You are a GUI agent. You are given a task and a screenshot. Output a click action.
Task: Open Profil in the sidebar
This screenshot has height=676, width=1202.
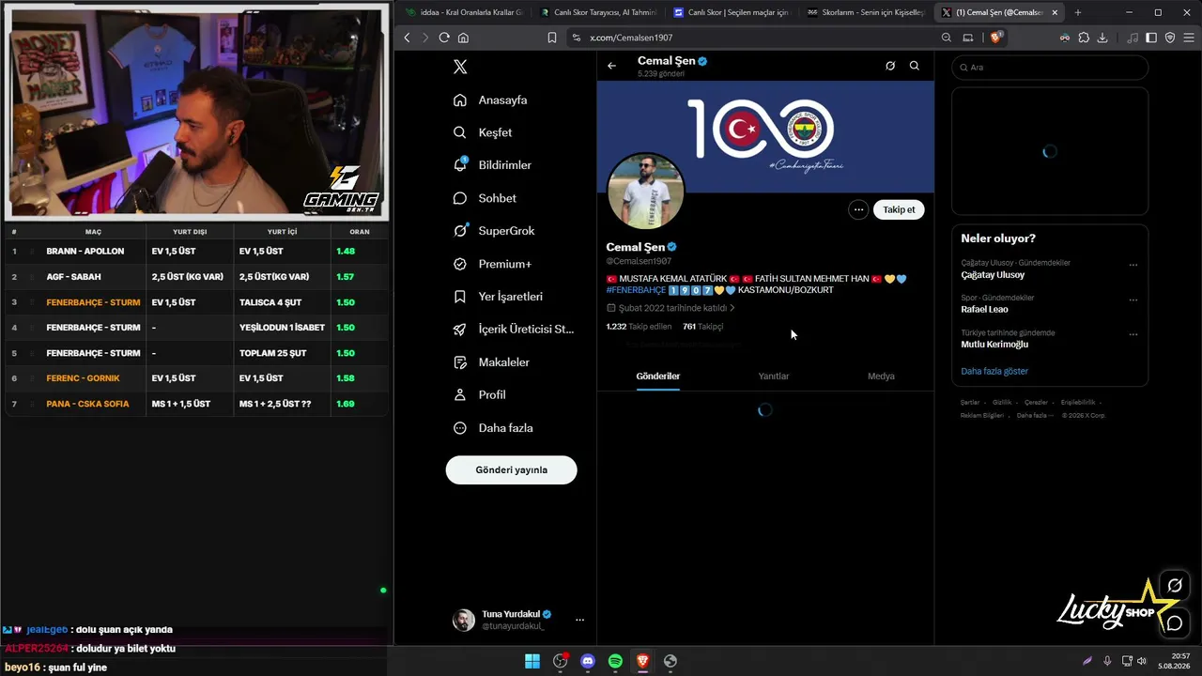[x=479, y=395]
